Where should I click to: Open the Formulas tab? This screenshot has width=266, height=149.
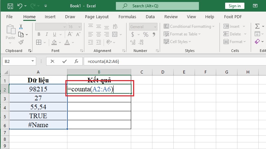coord(127,17)
